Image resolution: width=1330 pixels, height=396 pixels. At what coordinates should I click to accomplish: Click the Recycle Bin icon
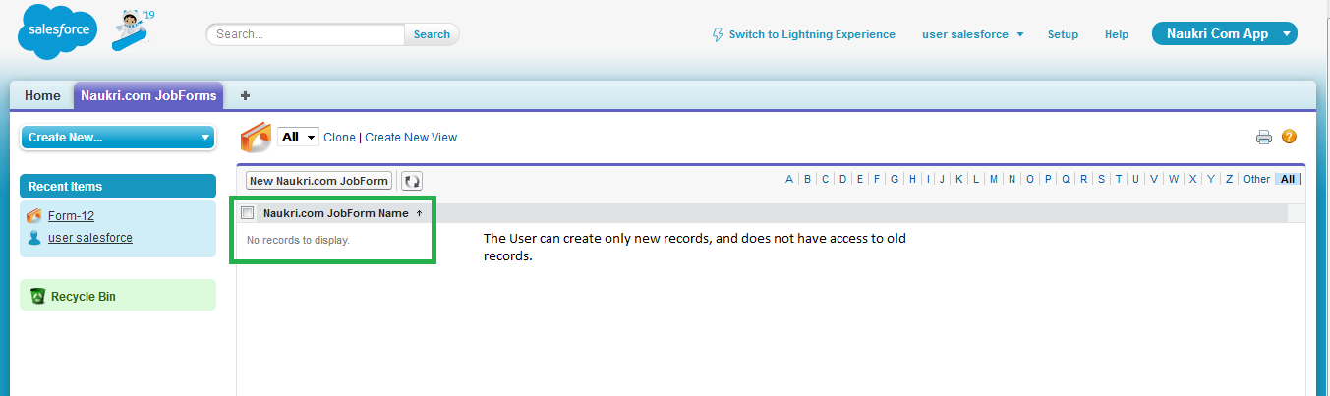click(38, 296)
